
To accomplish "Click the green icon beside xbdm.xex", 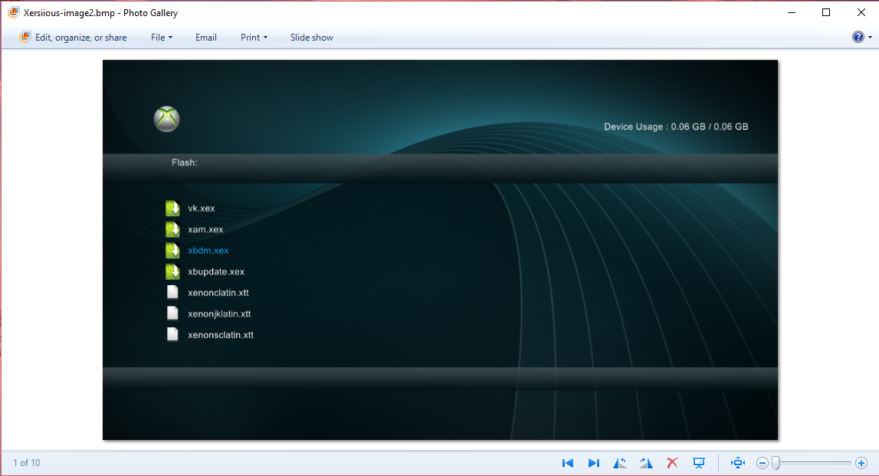I will point(172,250).
